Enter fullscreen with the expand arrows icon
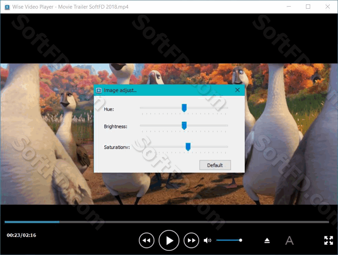Image resolution: width=338 pixels, height=255 pixels. coord(328,240)
